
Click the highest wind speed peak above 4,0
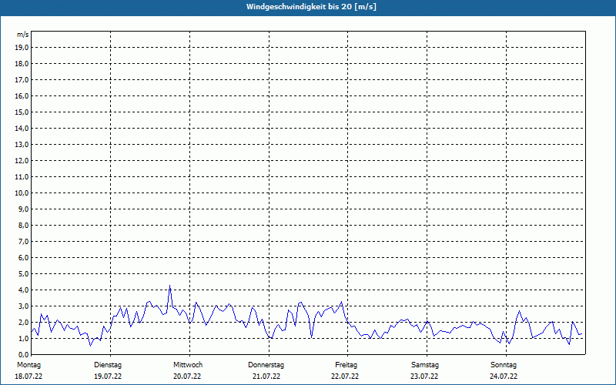169,286
